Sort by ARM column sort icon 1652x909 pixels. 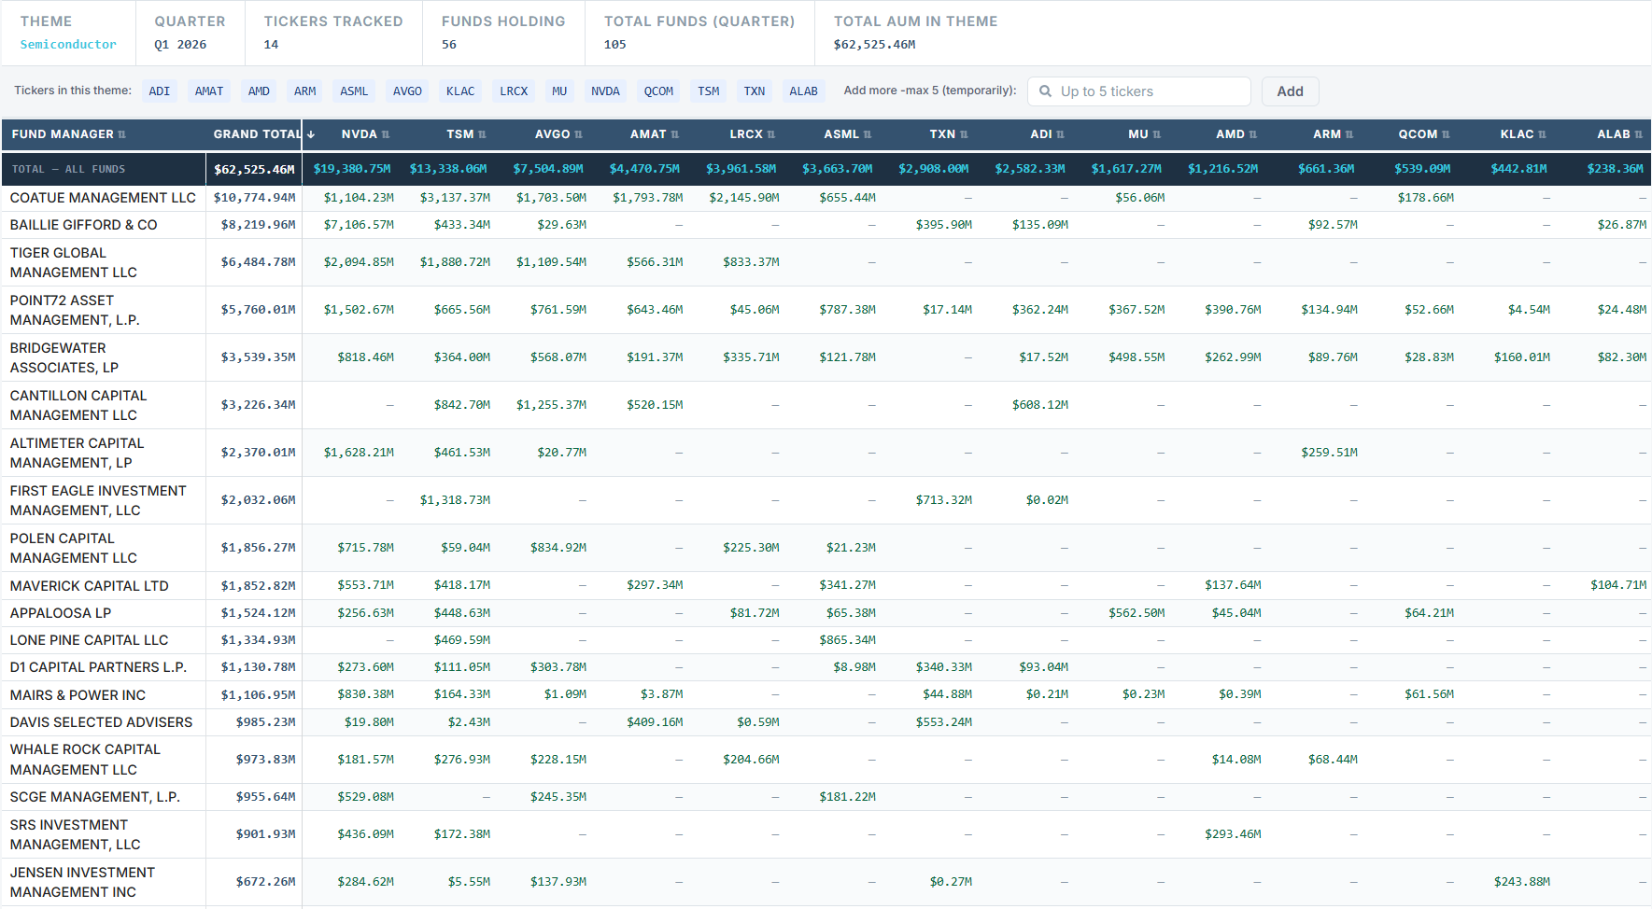tap(1349, 134)
